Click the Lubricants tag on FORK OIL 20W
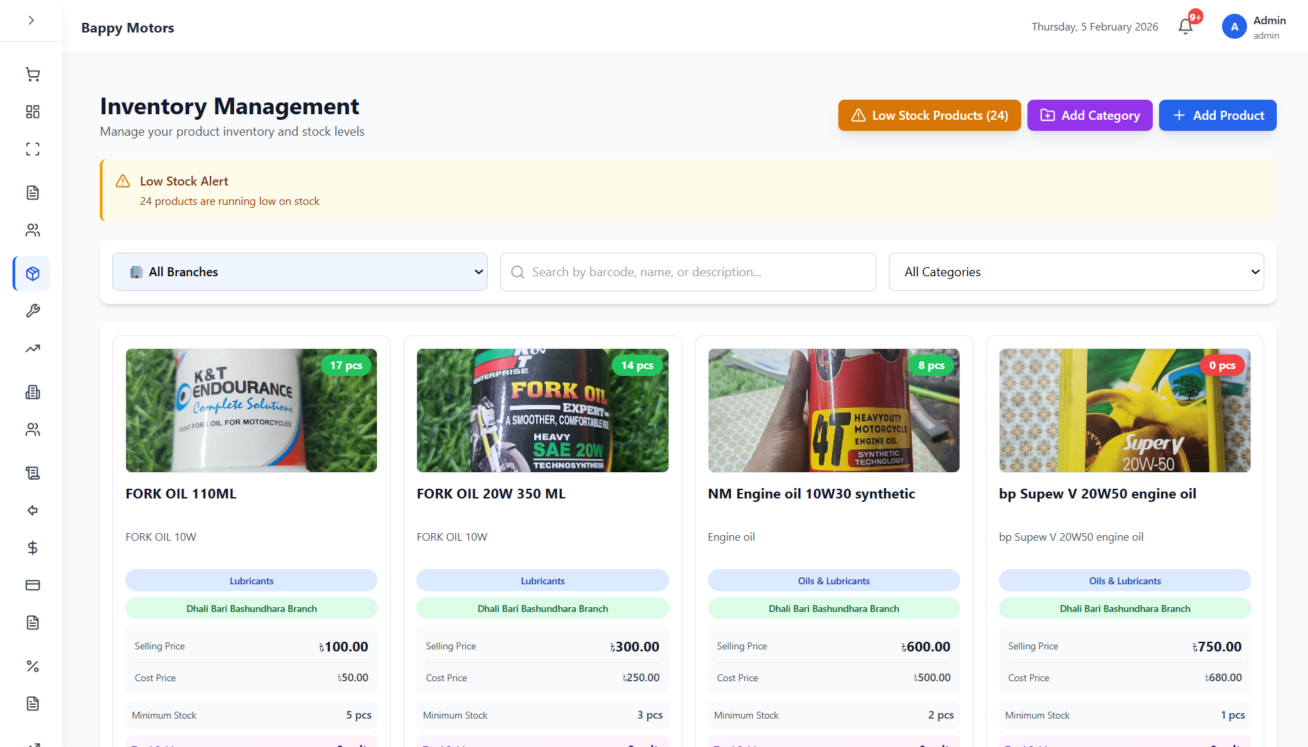This screenshot has height=747, width=1308. coord(542,581)
